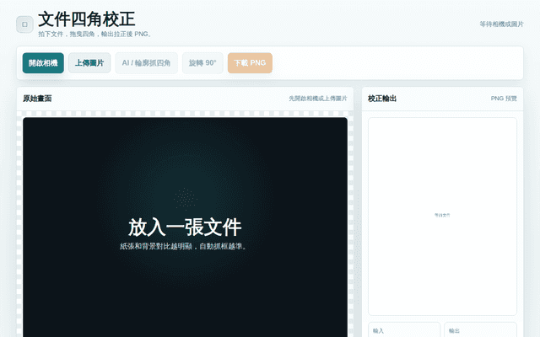Screen dimensions: 540x337
Task: Click the 原始畫面 panel title
Action: (37, 99)
